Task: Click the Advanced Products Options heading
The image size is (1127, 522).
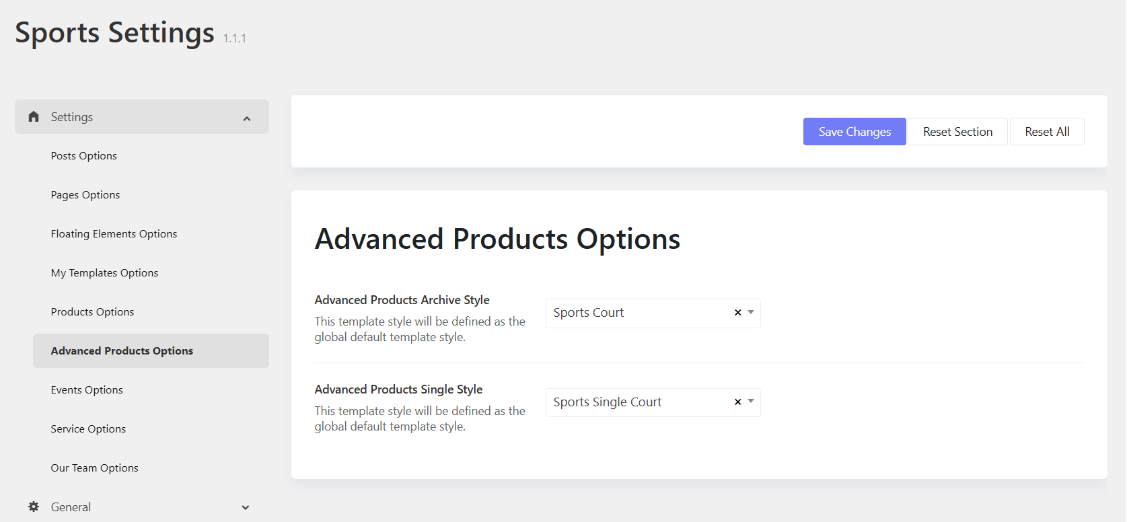Action: point(497,239)
